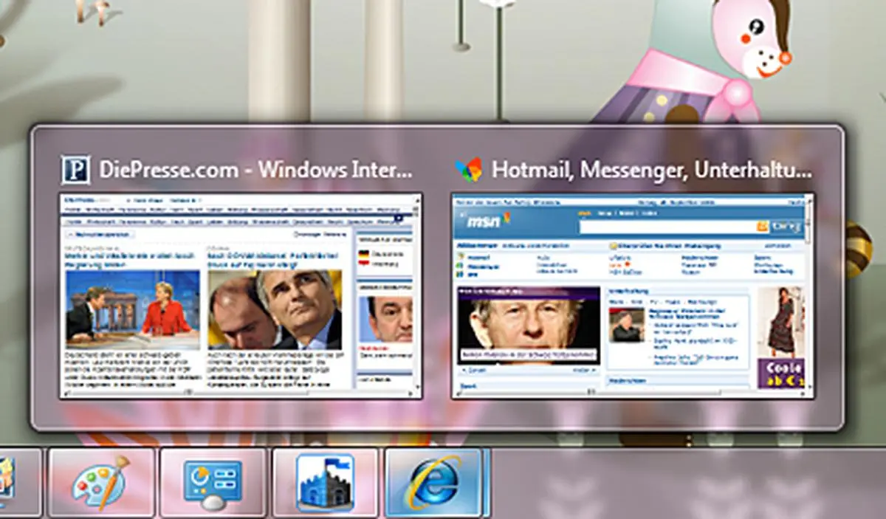The height and width of the screenshot is (519, 886).
Task: Click the orange Bing search icon in MSN preview
Action: pos(761,226)
